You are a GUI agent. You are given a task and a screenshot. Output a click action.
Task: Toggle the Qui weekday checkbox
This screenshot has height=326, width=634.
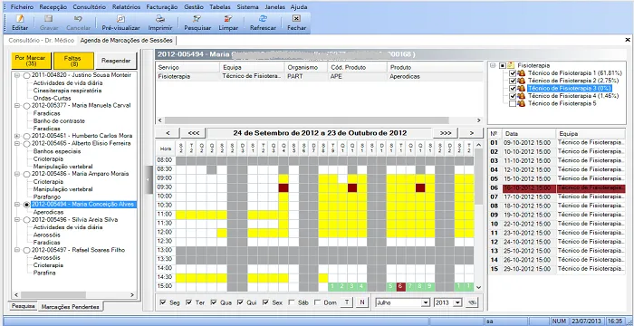pos(240,302)
